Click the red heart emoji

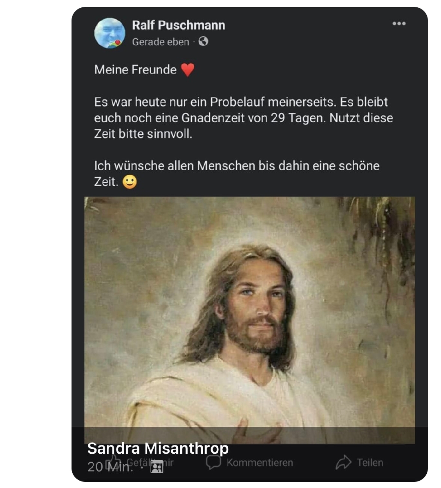188,70
